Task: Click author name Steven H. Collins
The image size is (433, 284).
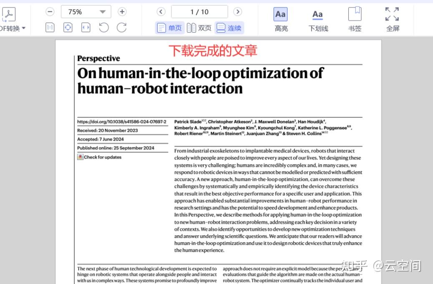Action: point(304,133)
